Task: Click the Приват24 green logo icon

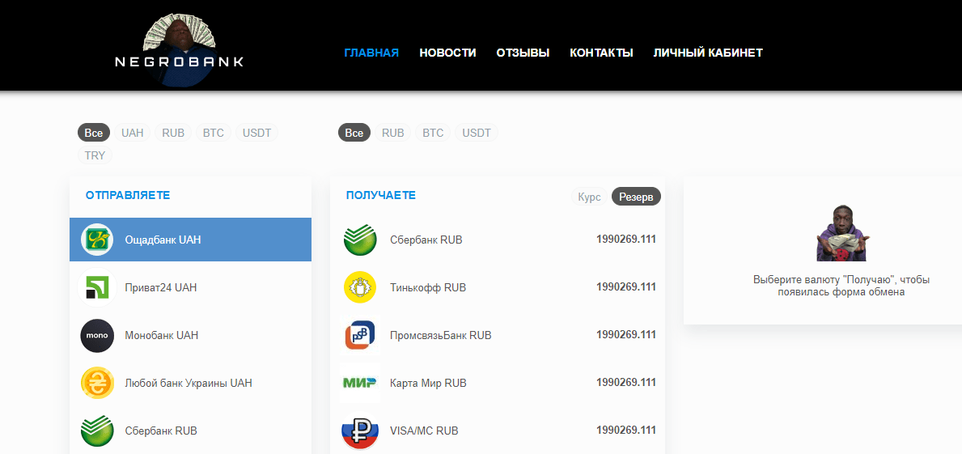Action: pyautogui.click(x=97, y=287)
